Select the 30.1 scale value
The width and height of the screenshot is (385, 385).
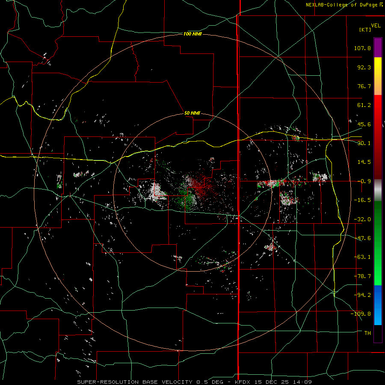364,143
